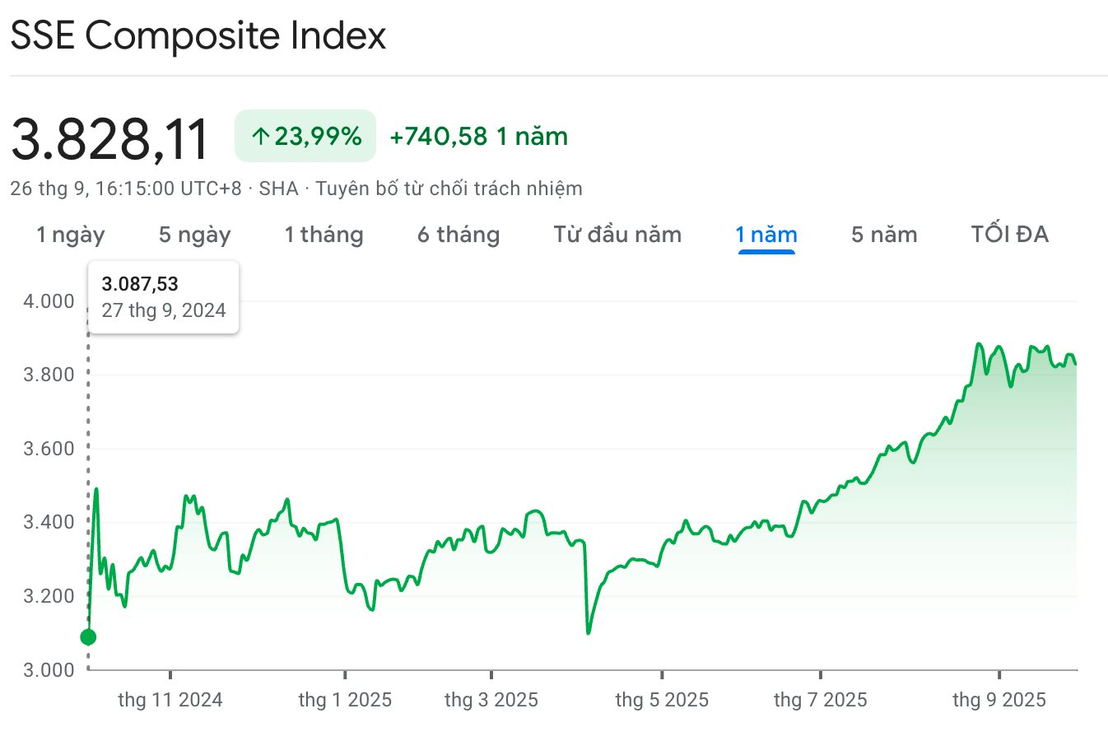
Task: Switch chart to "5 năm" range
Action: tap(883, 235)
